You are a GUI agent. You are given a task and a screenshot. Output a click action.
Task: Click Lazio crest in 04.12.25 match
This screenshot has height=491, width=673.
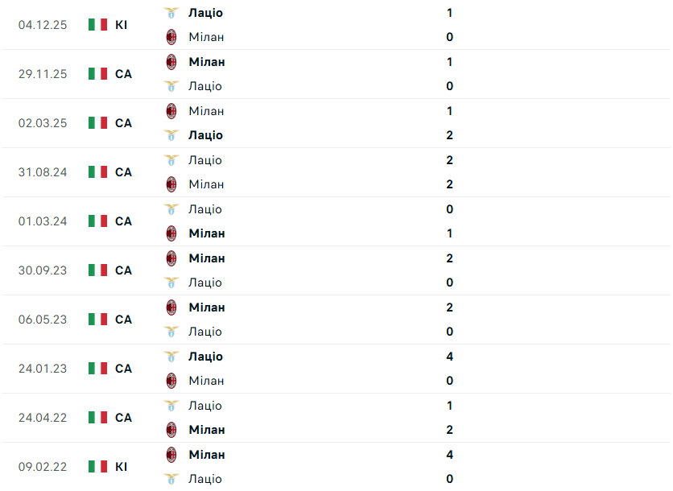pyautogui.click(x=171, y=13)
